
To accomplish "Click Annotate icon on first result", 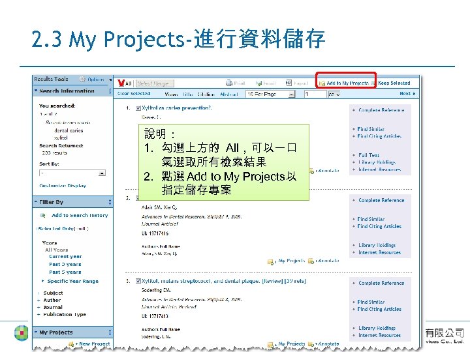I will (x=311, y=171).
